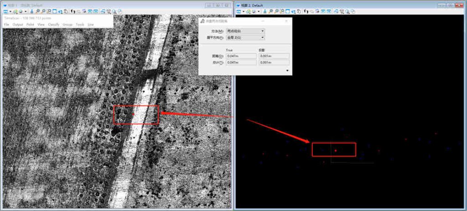This screenshot has height=211, width=467.
Task: Maximize the View 2 window
Action: [450, 5]
